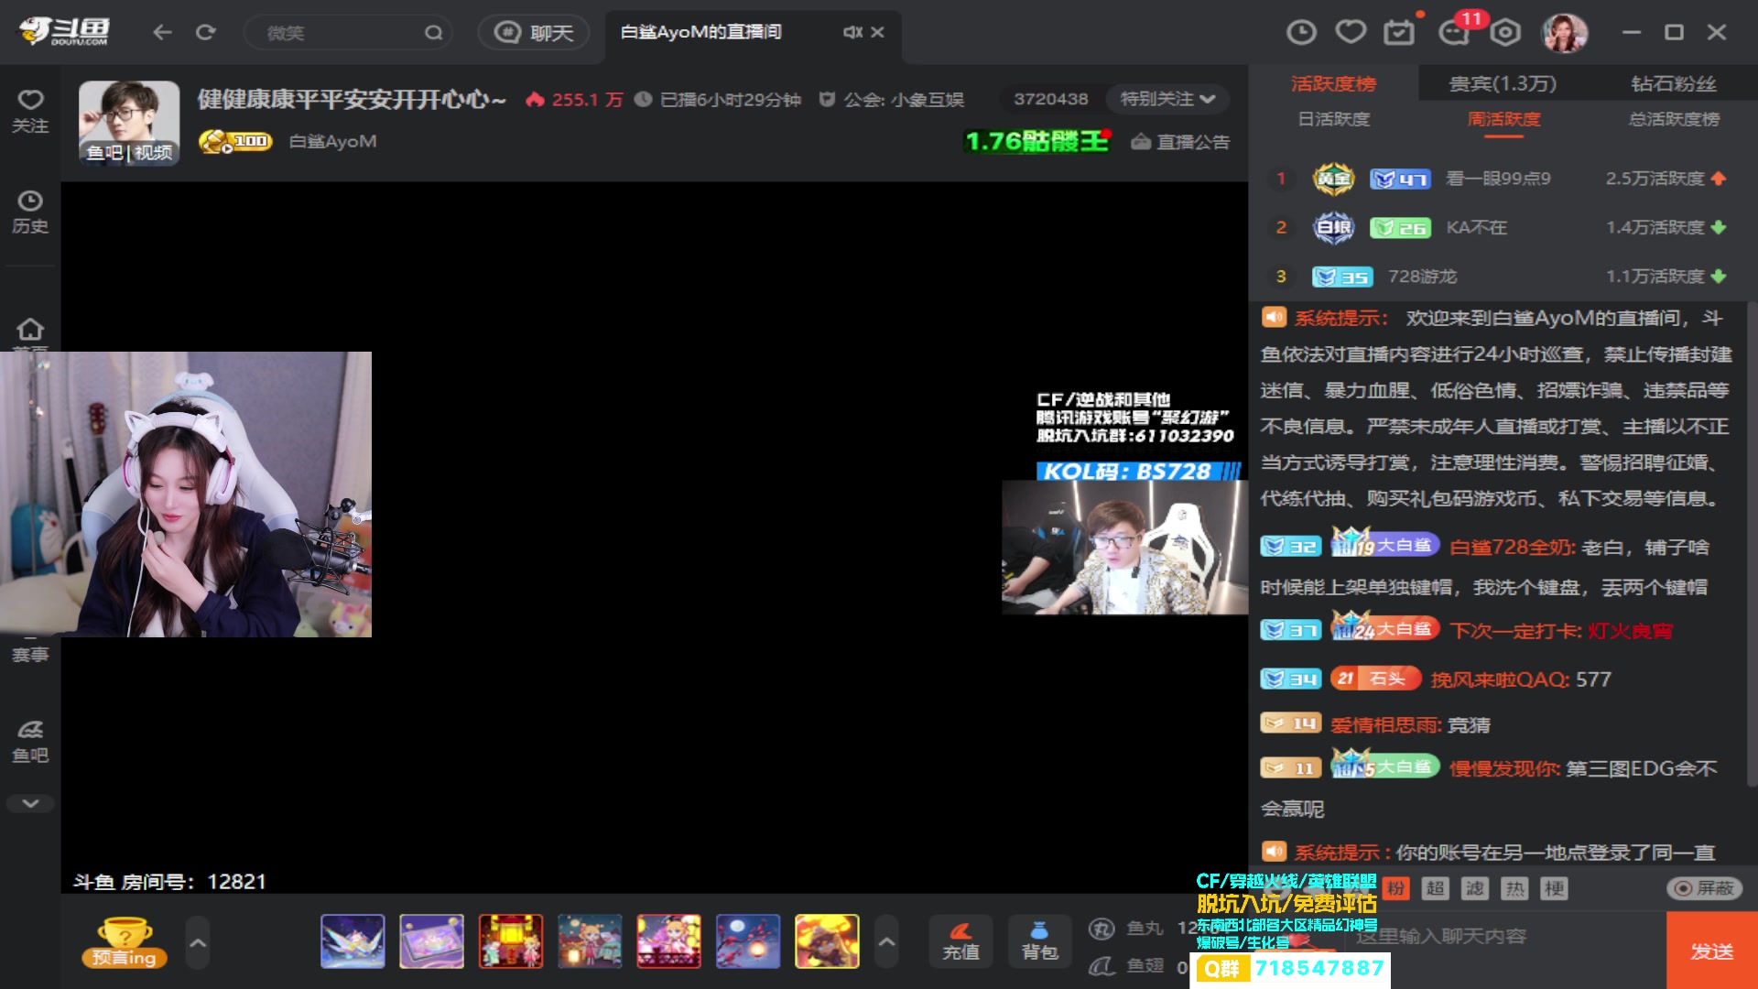This screenshot has width=1758, height=989.
Task: Toggle the 热 chat option
Action: pyautogui.click(x=1514, y=888)
